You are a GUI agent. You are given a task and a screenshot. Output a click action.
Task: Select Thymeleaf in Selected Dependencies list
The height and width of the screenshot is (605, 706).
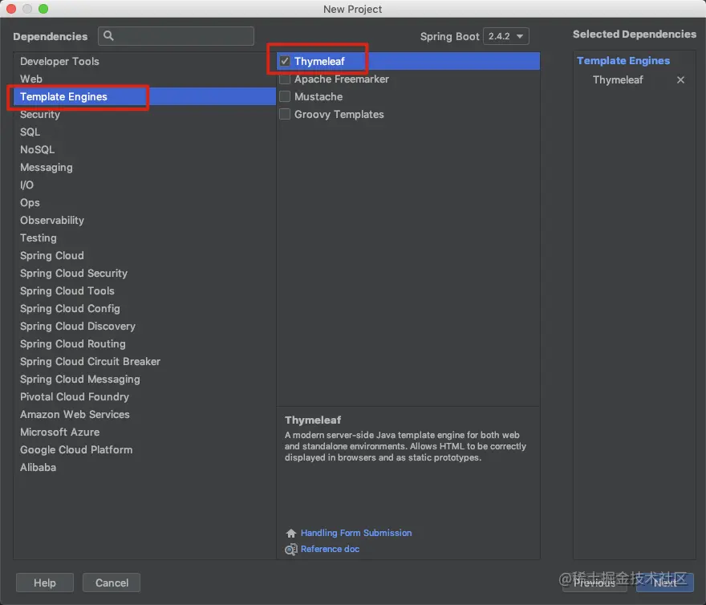click(x=618, y=79)
